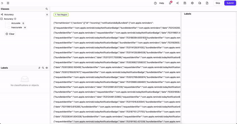Click gray remove badge beside Accuracy
The width and height of the screenshot is (237, 124).
15,19
